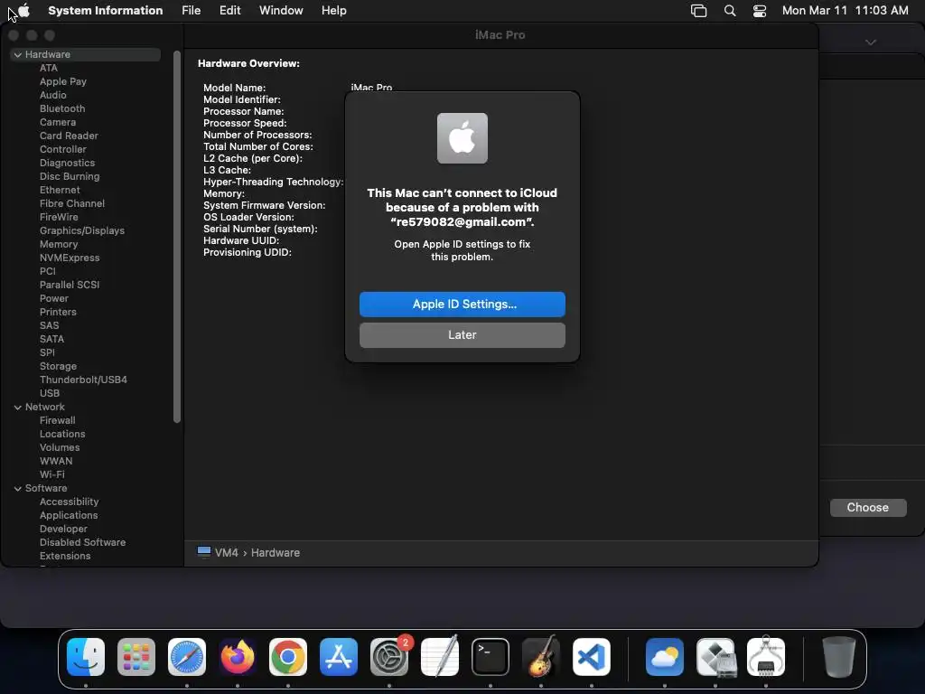
Task: Open the File menu
Action: 192,11
